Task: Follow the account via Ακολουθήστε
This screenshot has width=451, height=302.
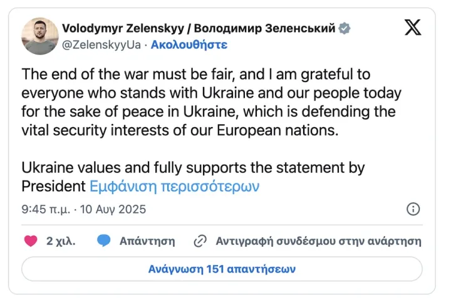Action: [x=189, y=44]
